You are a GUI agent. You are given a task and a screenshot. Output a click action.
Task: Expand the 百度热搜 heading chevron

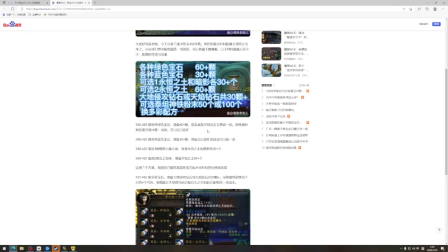(x=274, y=85)
